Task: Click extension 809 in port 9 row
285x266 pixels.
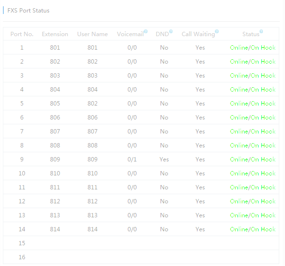Action: (x=55, y=159)
